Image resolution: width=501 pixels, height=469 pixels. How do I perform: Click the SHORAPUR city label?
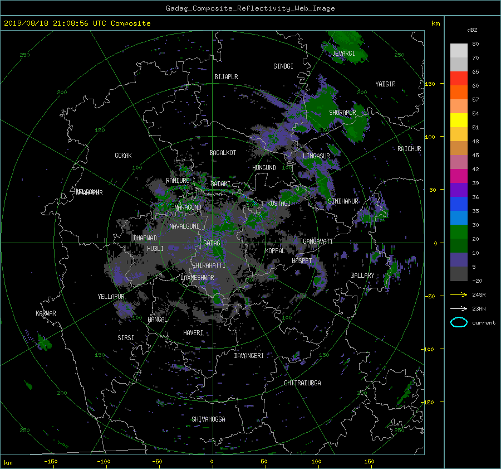(342, 113)
